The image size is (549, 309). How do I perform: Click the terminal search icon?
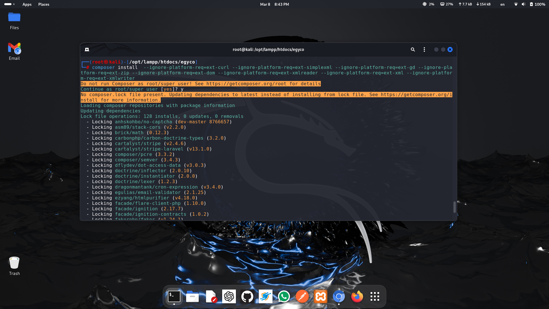[413, 49]
